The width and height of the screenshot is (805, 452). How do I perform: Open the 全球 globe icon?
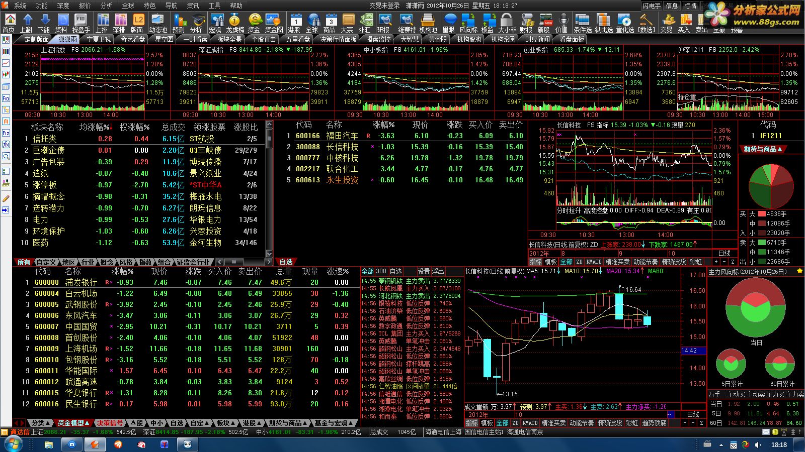pyautogui.click(x=312, y=23)
